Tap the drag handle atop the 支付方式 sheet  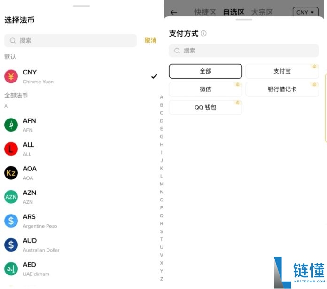[x=244, y=20]
